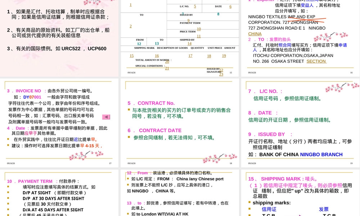Click link 14 under SHIPPED BY
Screen dimensions: 360x216
click(189, 44)
